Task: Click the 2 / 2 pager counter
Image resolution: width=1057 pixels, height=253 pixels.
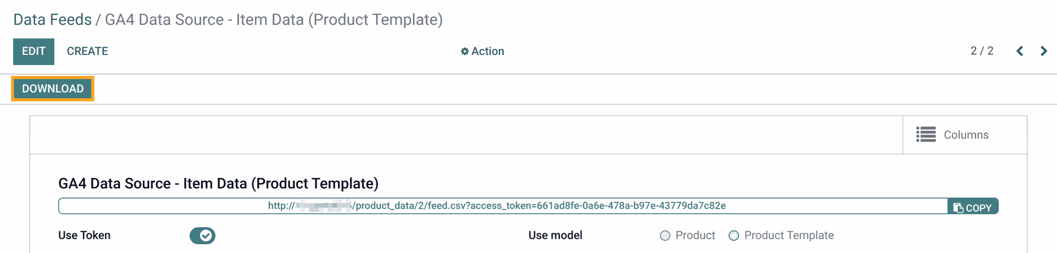Action: (x=982, y=51)
